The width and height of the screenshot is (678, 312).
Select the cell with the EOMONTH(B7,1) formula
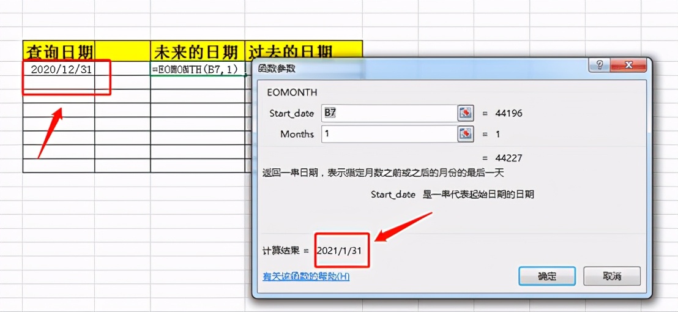coord(198,69)
